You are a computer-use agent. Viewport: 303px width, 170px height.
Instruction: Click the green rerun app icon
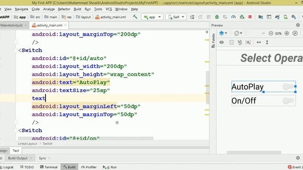(x=192, y=17)
